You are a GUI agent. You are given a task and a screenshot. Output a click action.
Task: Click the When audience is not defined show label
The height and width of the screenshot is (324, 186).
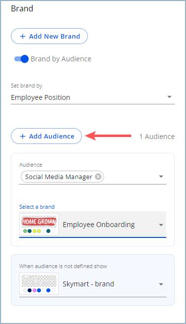[x=63, y=266]
